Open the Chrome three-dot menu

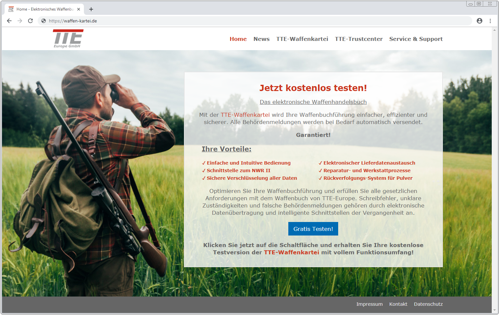point(490,21)
